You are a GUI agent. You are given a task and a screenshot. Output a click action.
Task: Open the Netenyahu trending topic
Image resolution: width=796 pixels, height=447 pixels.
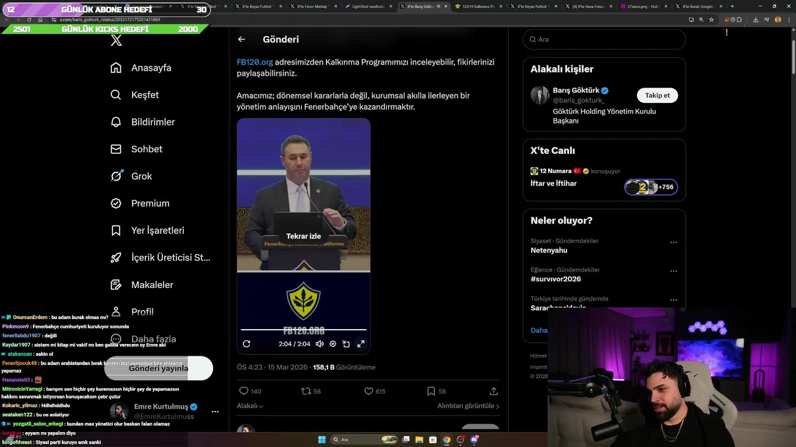tap(548, 250)
